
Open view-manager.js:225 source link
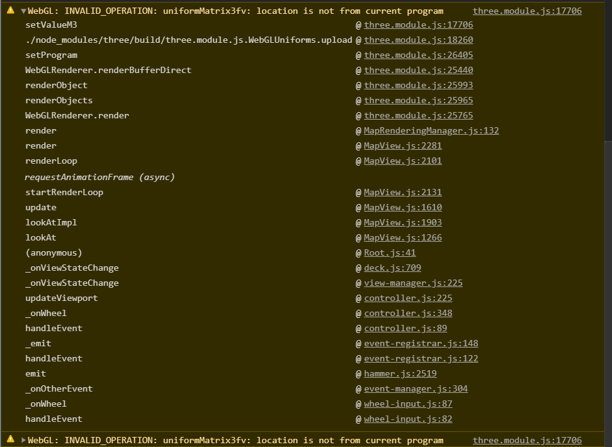coord(413,283)
